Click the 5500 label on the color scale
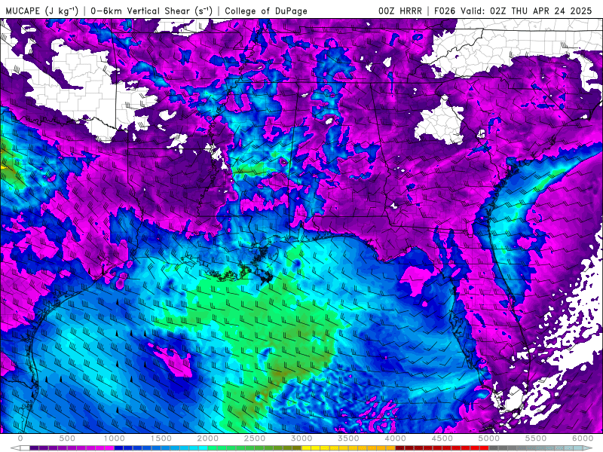Screen dimensions: 603x452 pyautogui.click(x=536, y=438)
